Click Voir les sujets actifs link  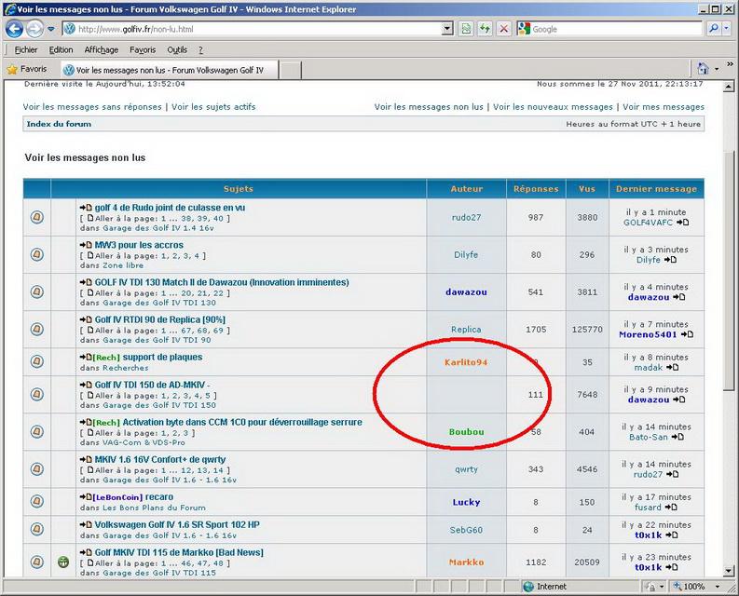(213, 107)
